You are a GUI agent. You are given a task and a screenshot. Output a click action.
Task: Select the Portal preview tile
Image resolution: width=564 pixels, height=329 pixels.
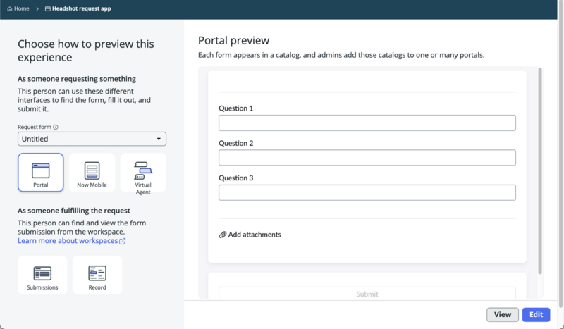41,173
